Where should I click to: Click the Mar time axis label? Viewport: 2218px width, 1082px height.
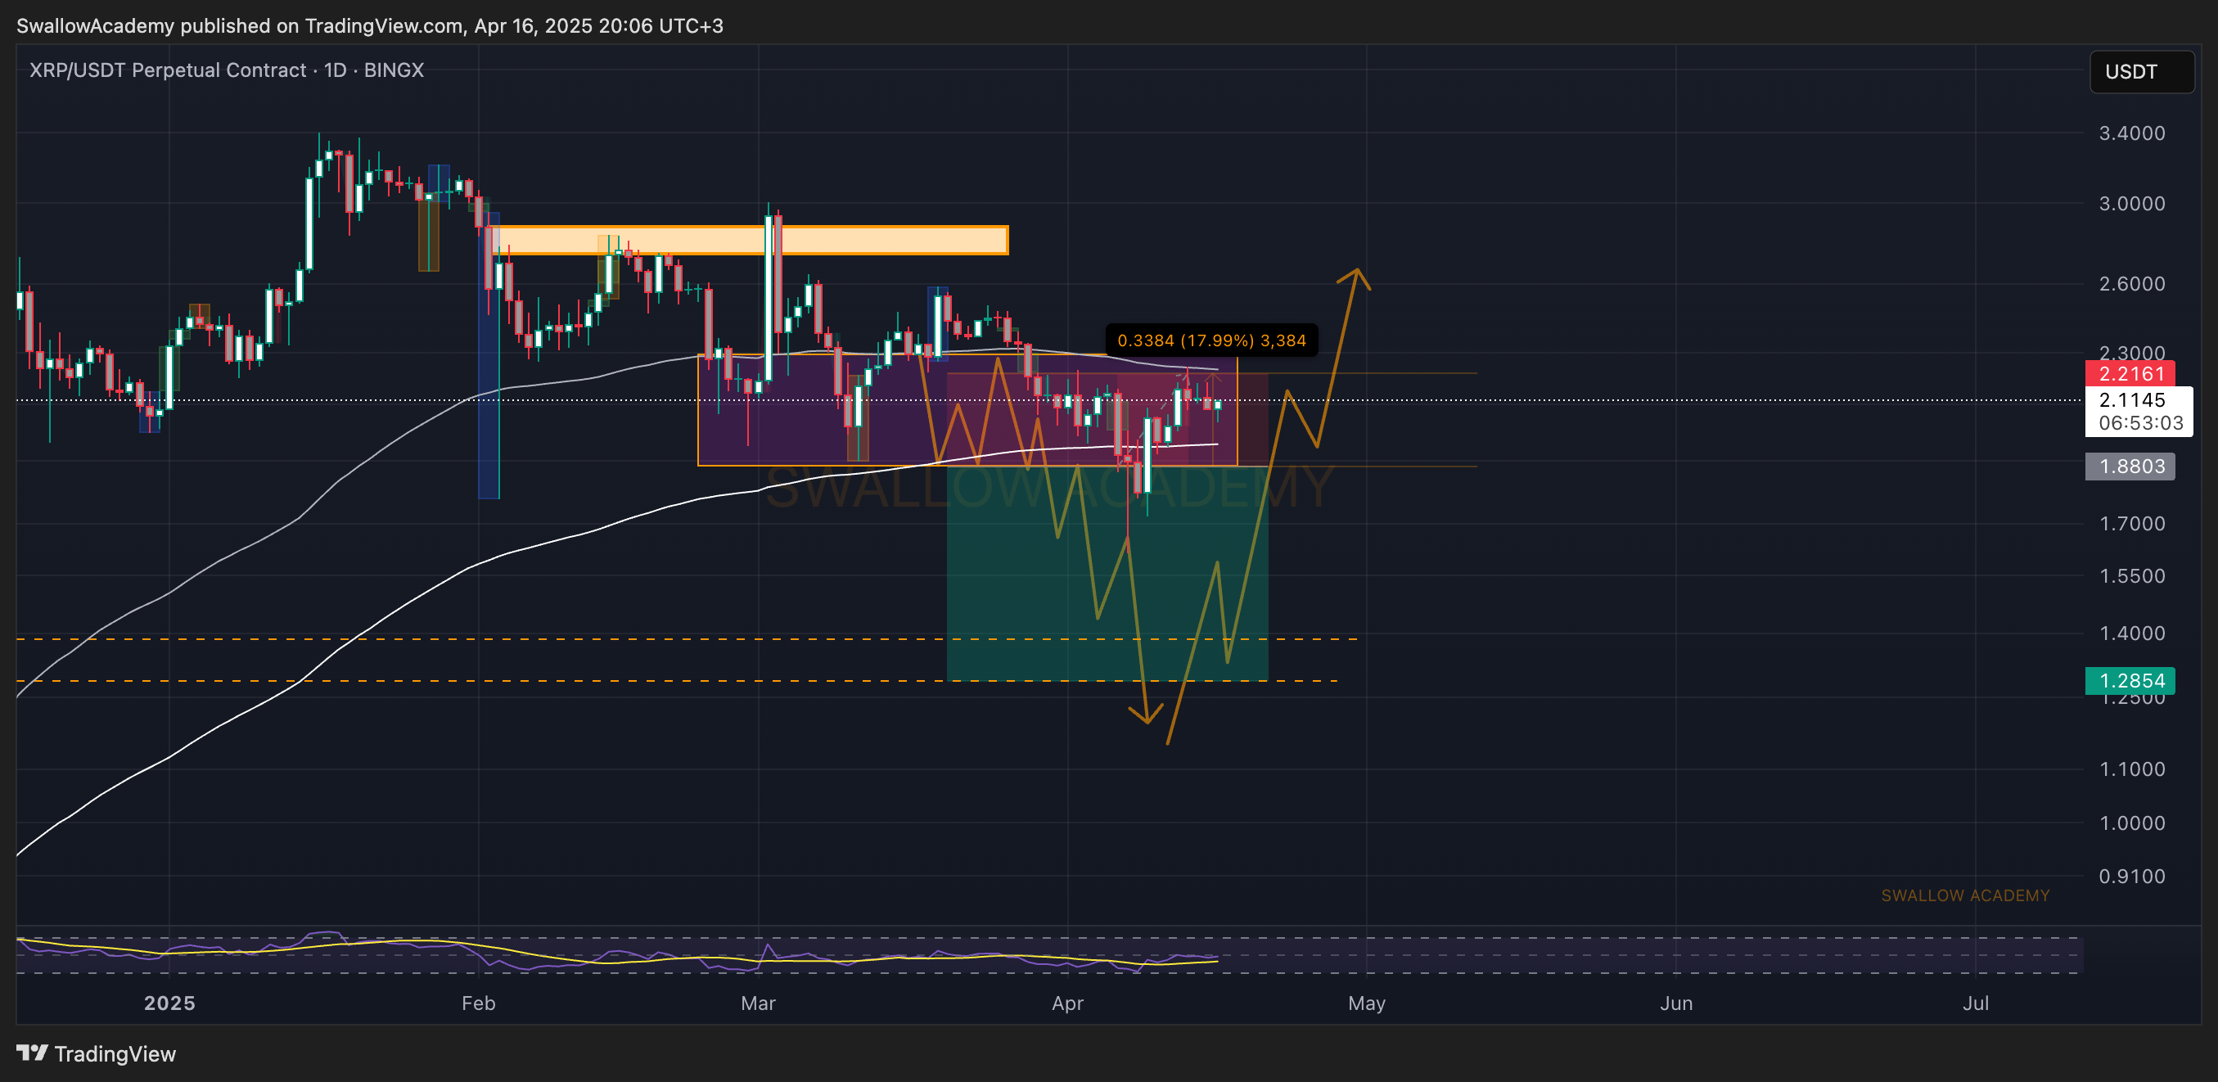point(759,1003)
